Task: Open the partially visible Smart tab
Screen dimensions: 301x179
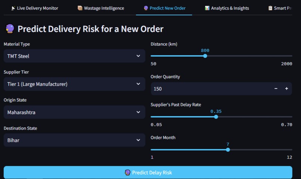Action: (280, 8)
